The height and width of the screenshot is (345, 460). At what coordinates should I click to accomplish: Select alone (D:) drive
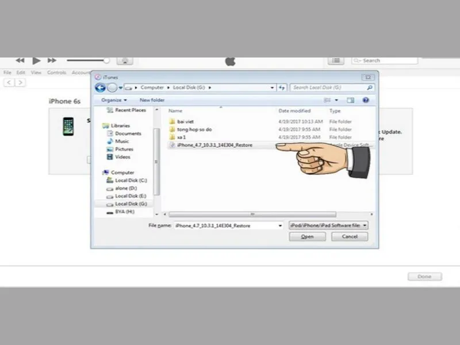point(122,189)
